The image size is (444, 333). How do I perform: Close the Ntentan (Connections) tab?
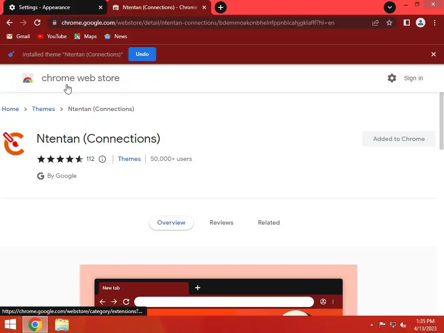(204, 7)
